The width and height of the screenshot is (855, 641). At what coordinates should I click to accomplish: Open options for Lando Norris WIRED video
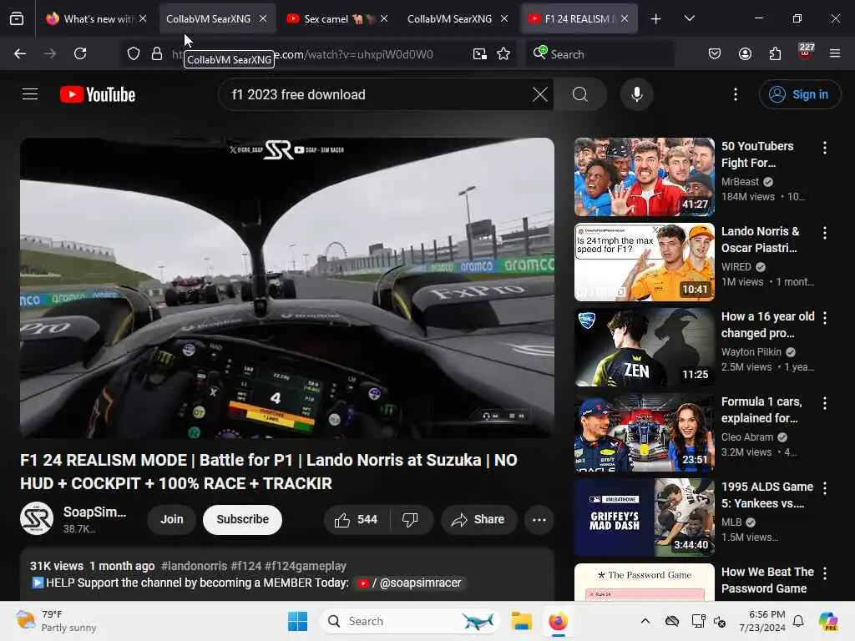[825, 233]
